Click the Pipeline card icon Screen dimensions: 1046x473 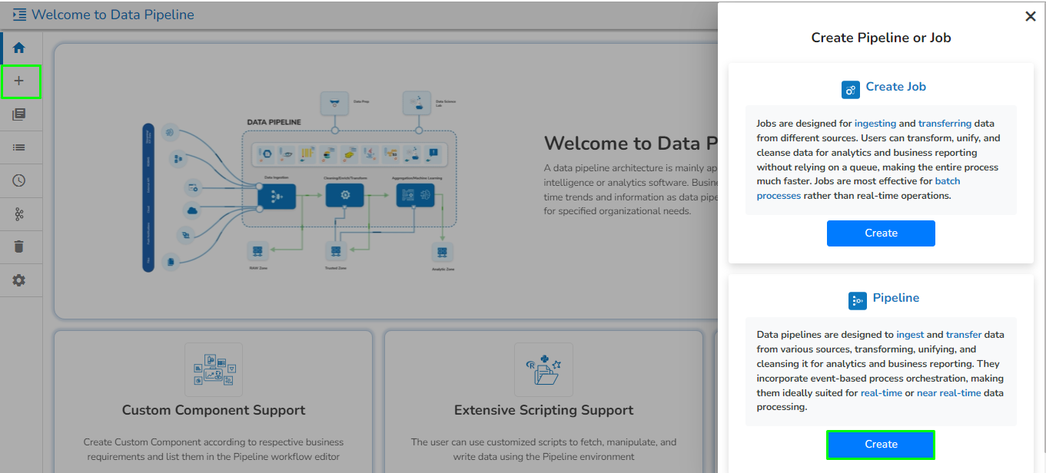(858, 301)
